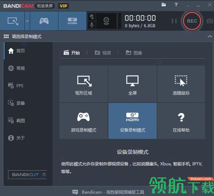Click the chat bubble icon in status bar
This screenshot has height=196, width=214.
75,192
